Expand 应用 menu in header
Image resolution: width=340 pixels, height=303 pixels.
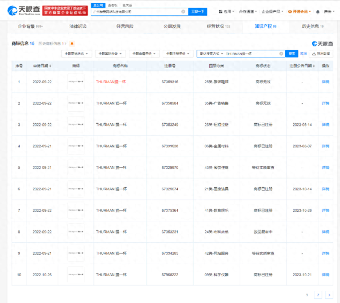point(227,12)
